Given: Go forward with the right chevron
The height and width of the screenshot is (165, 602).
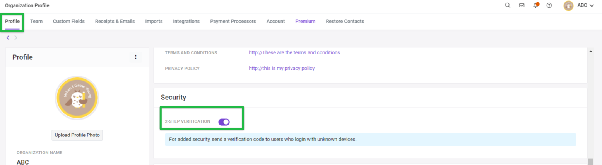Looking at the screenshot, I should 16,37.
